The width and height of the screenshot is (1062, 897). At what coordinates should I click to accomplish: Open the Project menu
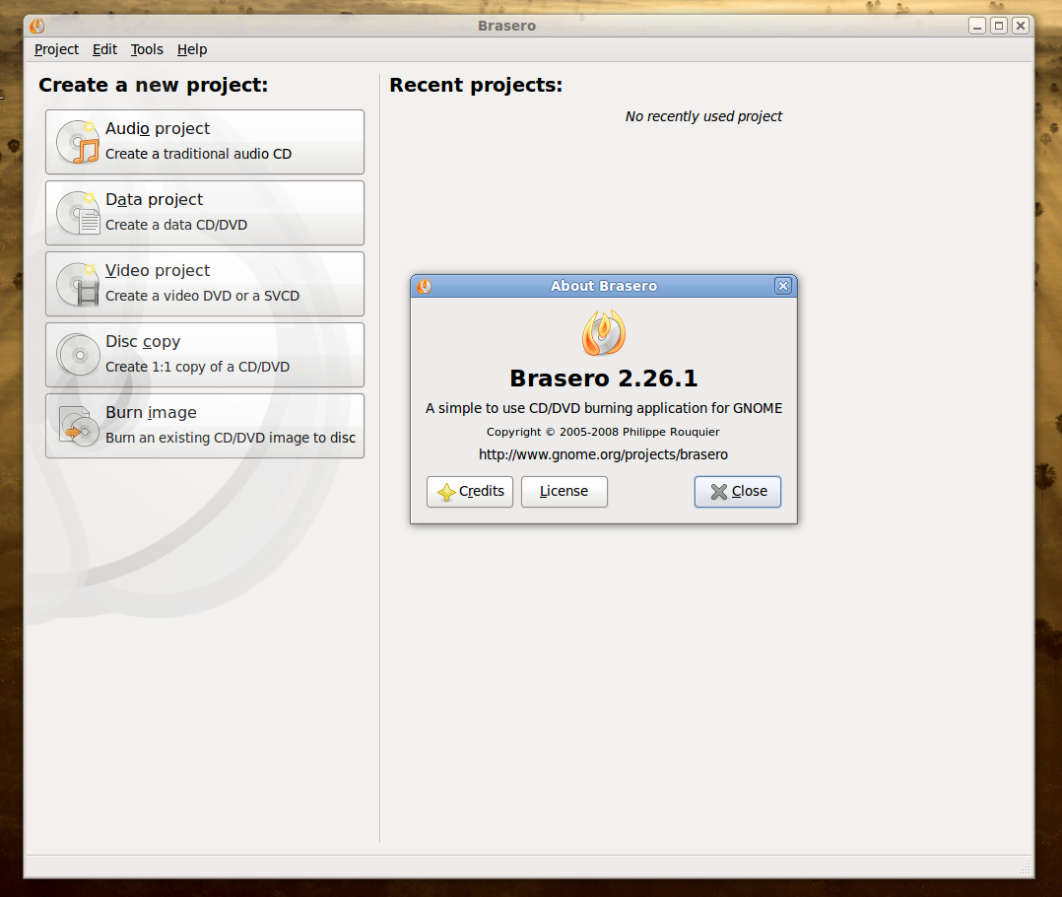click(56, 49)
